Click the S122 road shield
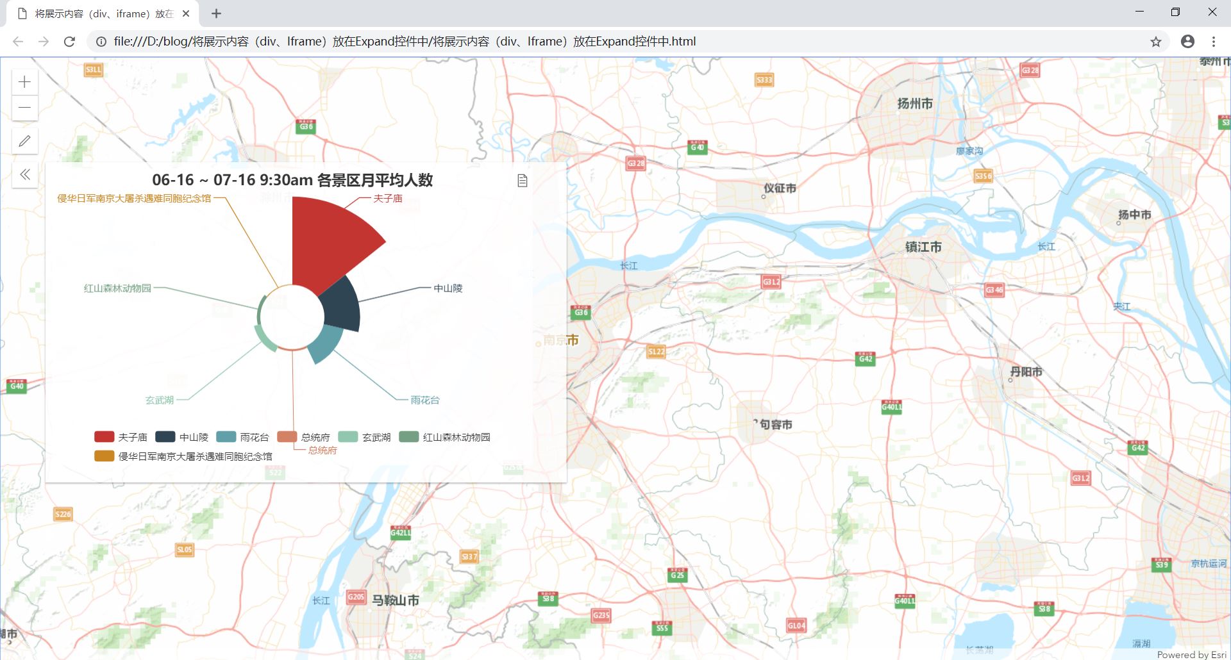 pos(657,351)
